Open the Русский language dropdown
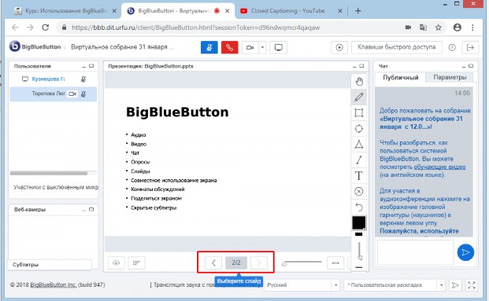Screen dimensions: 489x301 (x=302, y=284)
